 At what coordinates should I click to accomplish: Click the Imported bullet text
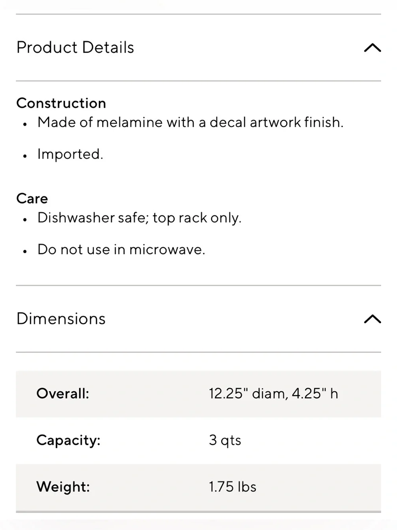[x=70, y=154]
